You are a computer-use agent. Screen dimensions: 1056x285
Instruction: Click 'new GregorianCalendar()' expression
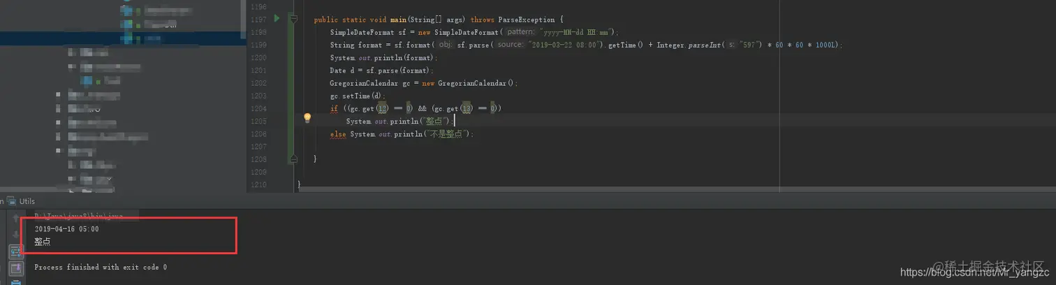point(468,83)
